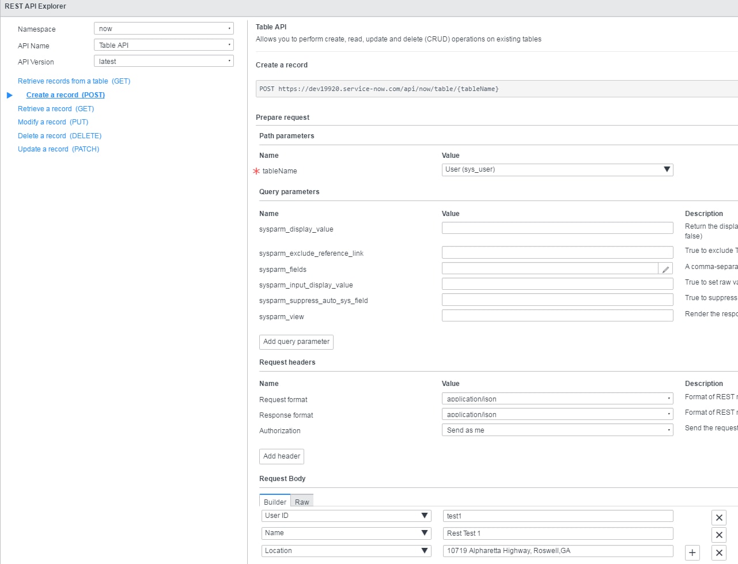This screenshot has width=738, height=564.
Task: Open Update a record (PATCH)
Action: (58, 149)
